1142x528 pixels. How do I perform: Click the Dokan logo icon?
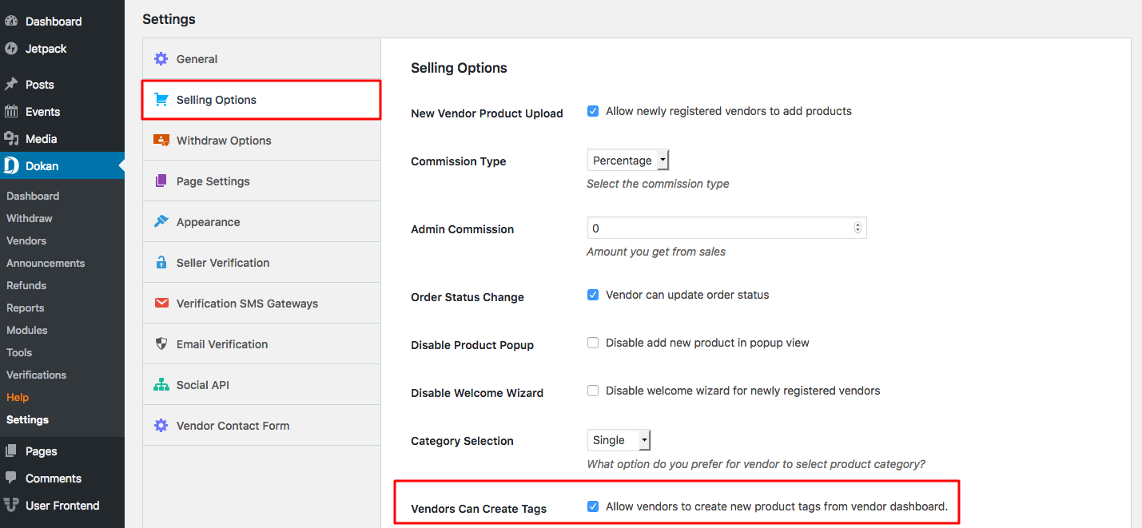coord(11,166)
